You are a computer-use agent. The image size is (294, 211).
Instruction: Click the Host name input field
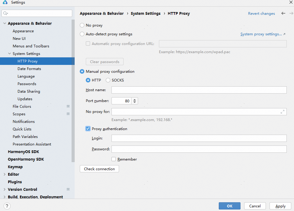[x=199, y=90]
